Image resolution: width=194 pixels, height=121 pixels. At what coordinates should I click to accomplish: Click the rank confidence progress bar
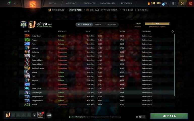click(157, 24)
